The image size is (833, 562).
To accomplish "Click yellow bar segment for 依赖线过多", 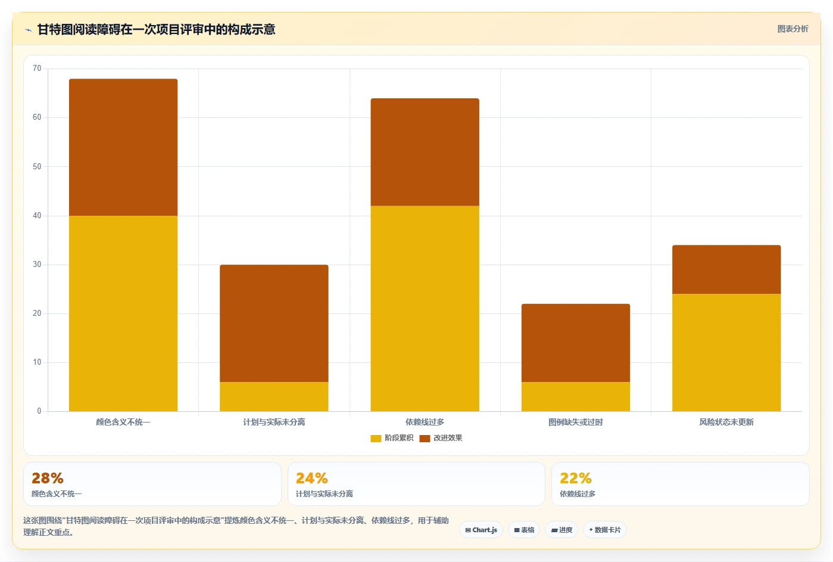I will click(425, 309).
